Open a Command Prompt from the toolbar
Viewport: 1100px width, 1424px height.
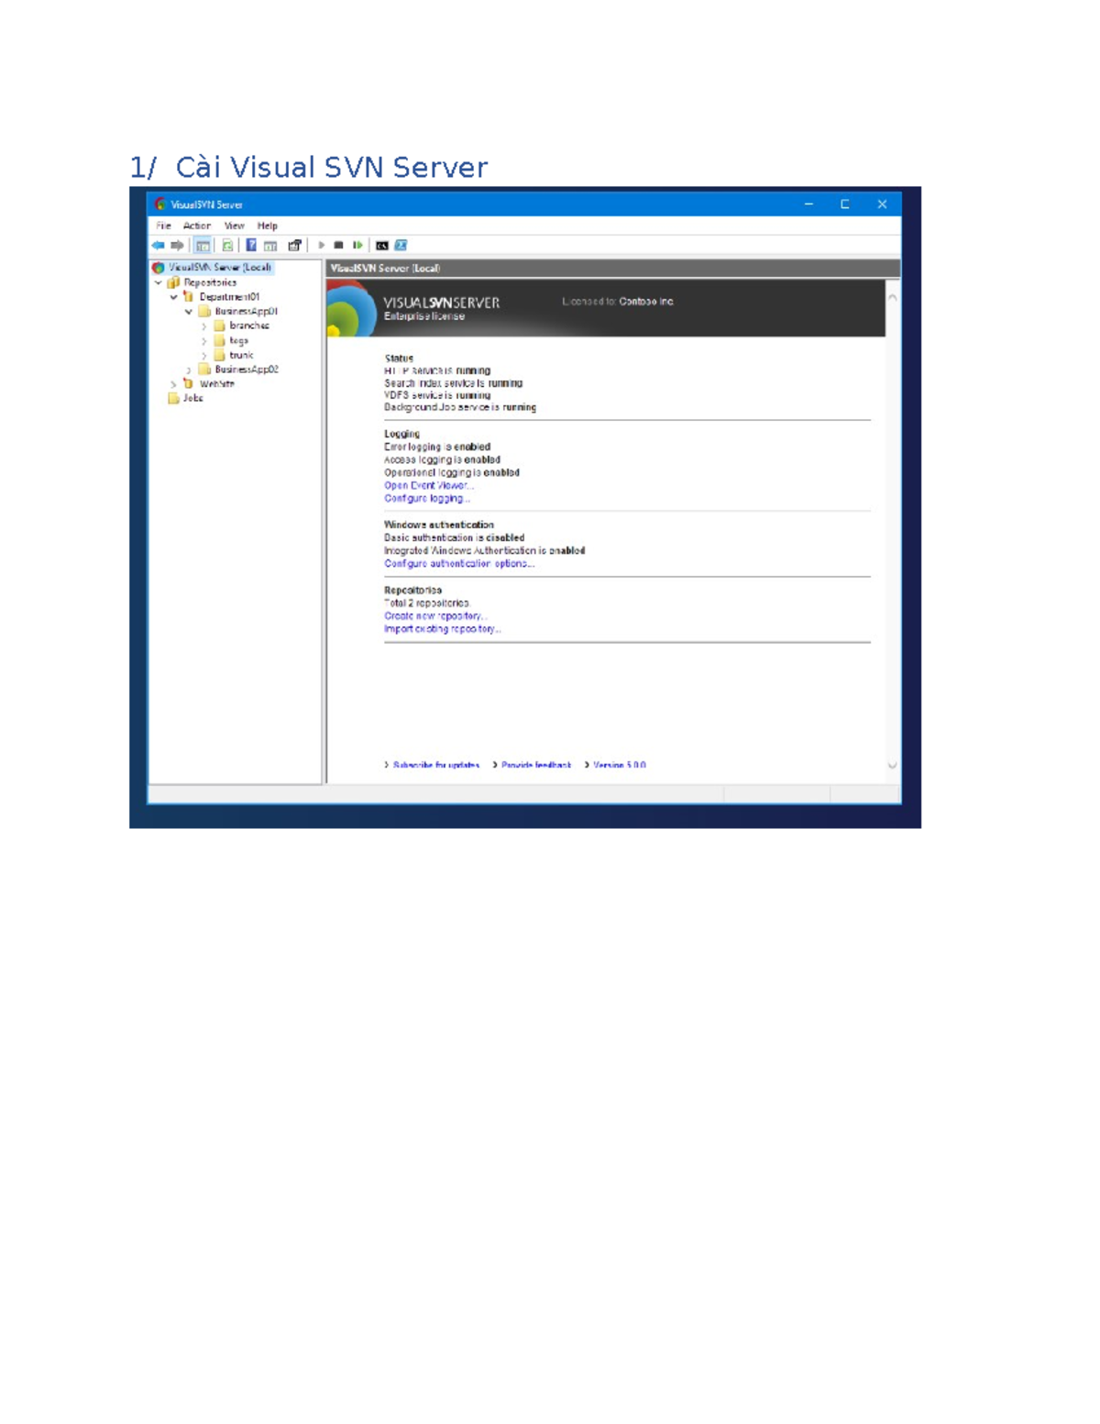click(383, 245)
